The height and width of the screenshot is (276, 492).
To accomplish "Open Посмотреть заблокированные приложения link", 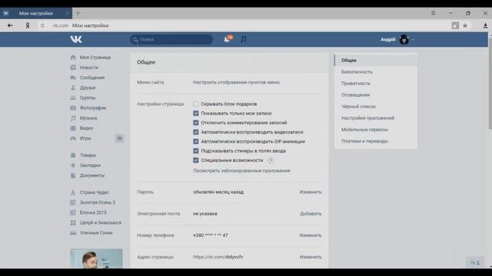I will tap(241, 171).
